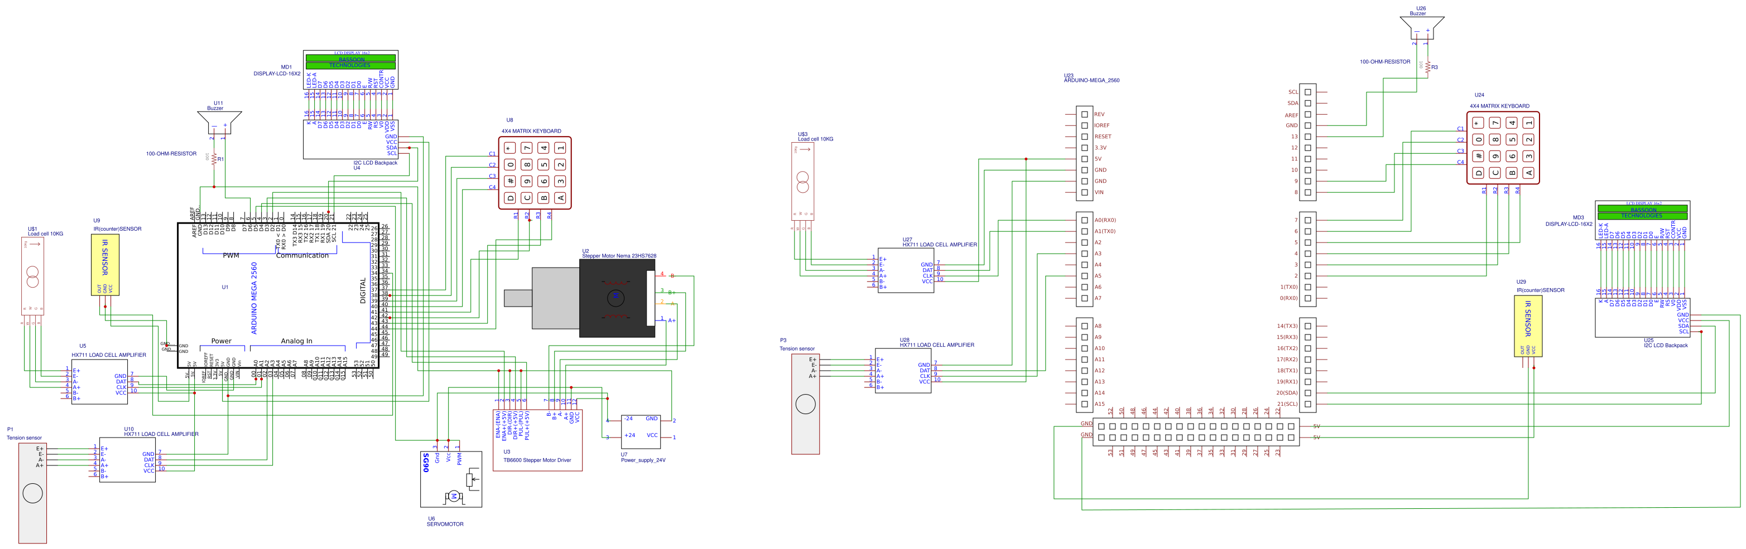Select the SG90 servomotor component

tap(451, 479)
